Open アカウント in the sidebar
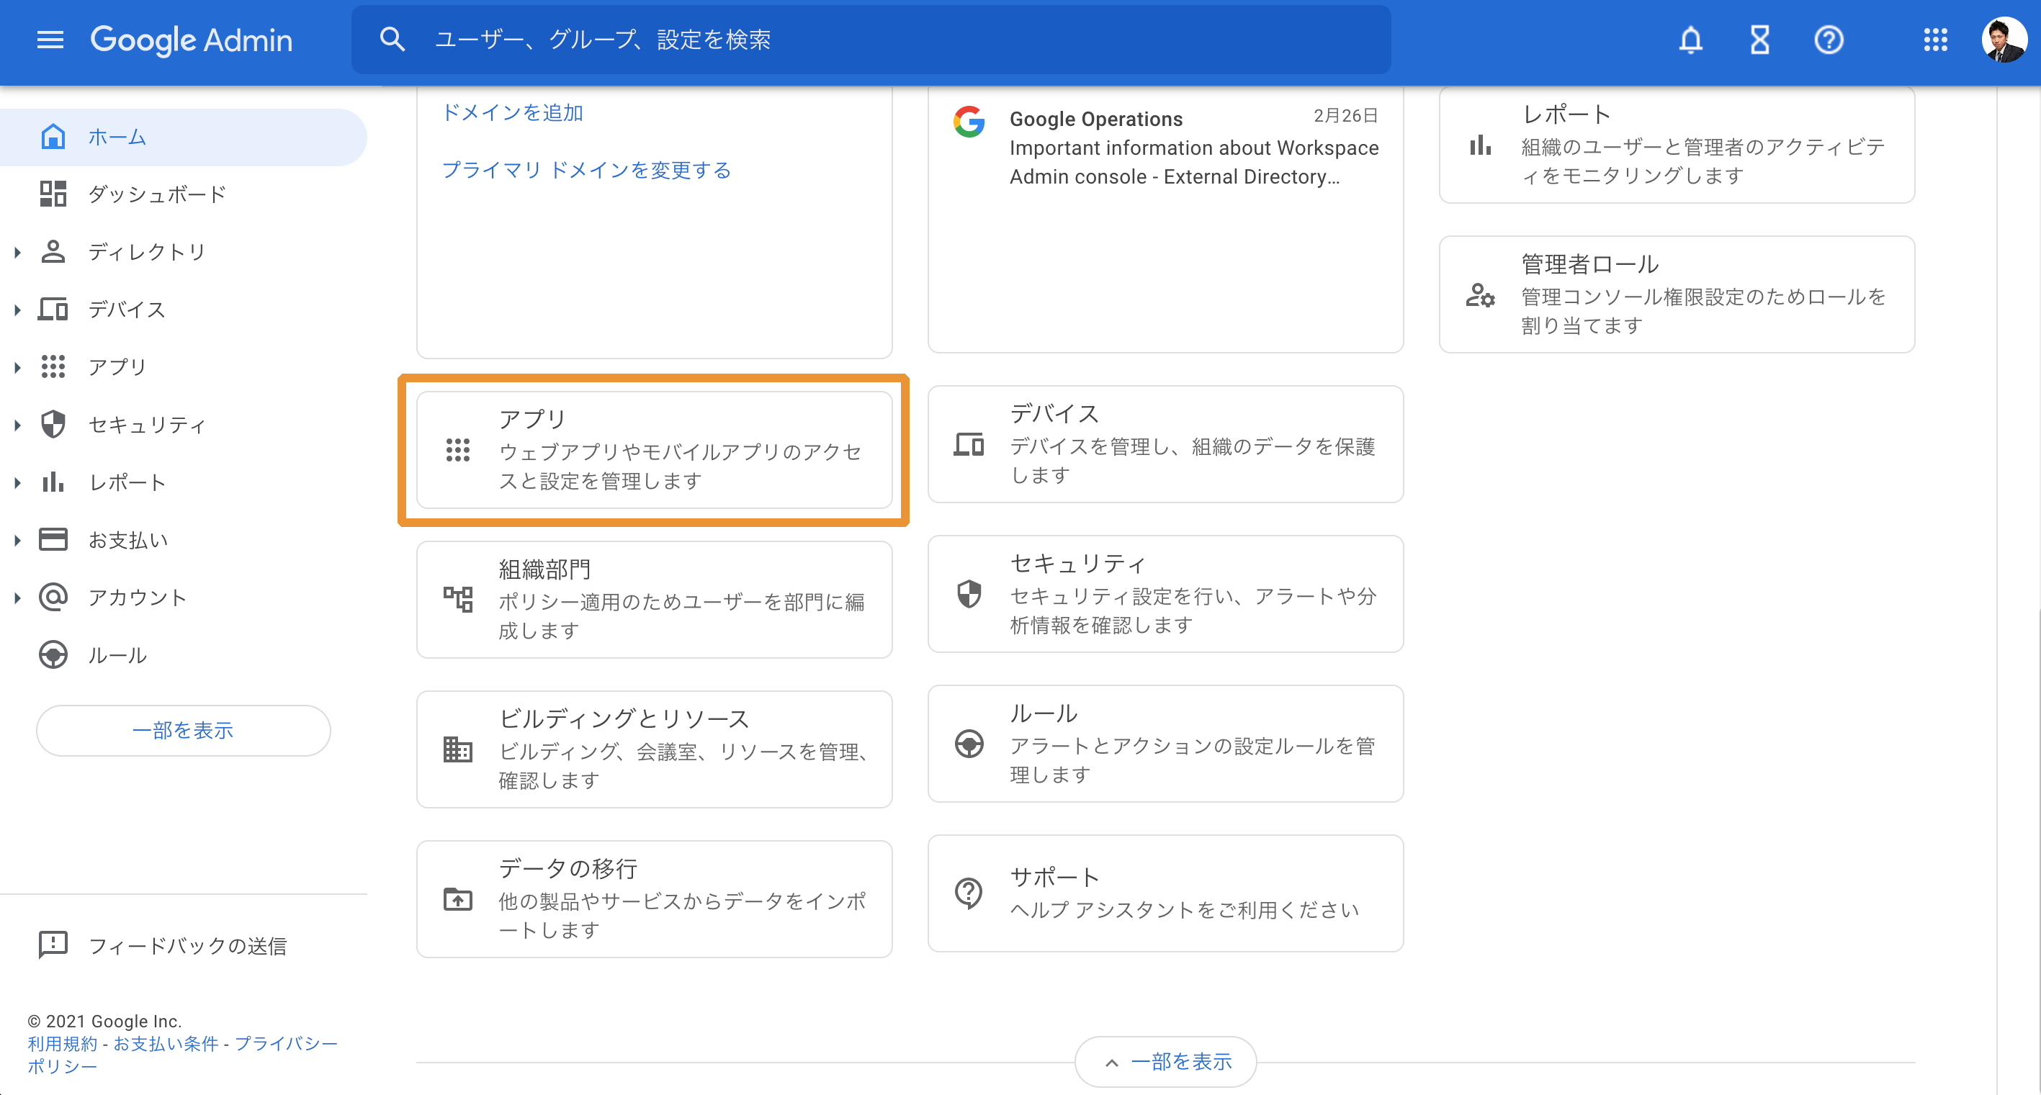 tap(183, 598)
